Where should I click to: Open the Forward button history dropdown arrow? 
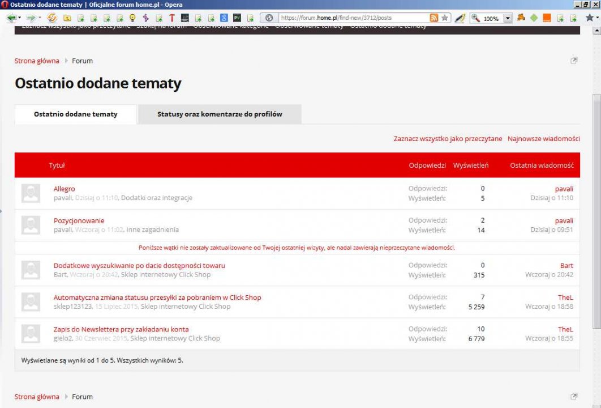point(40,18)
